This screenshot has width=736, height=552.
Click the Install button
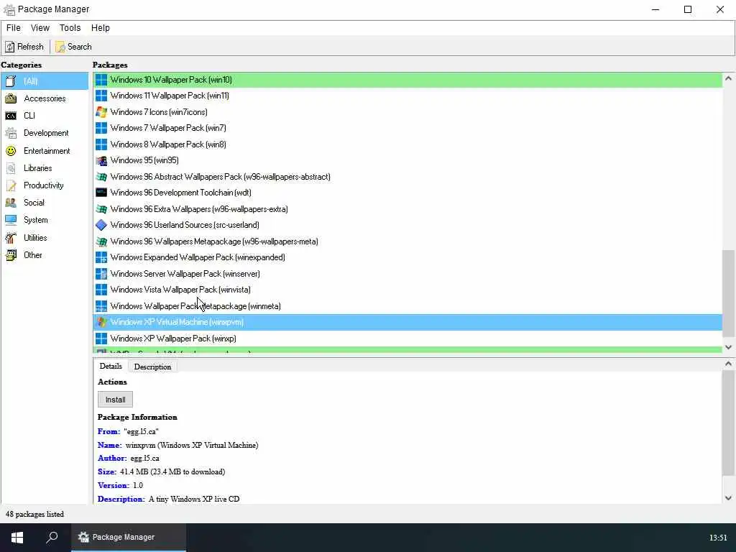click(116, 400)
